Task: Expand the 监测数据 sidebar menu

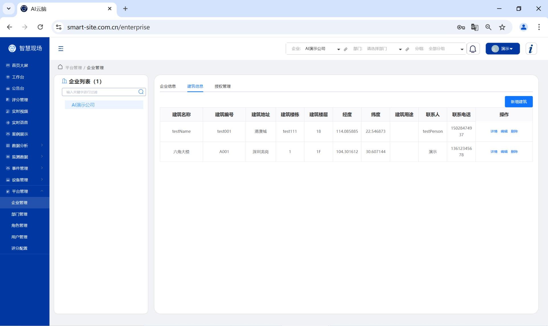Action: pyautogui.click(x=24, y=157)
